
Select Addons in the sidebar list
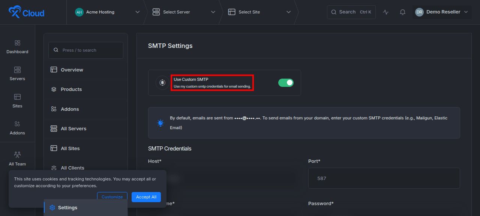[85, 109]
